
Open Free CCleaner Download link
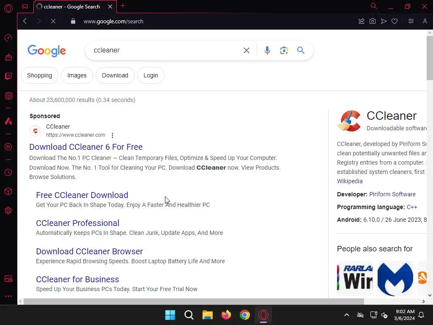tap(82, 195)
